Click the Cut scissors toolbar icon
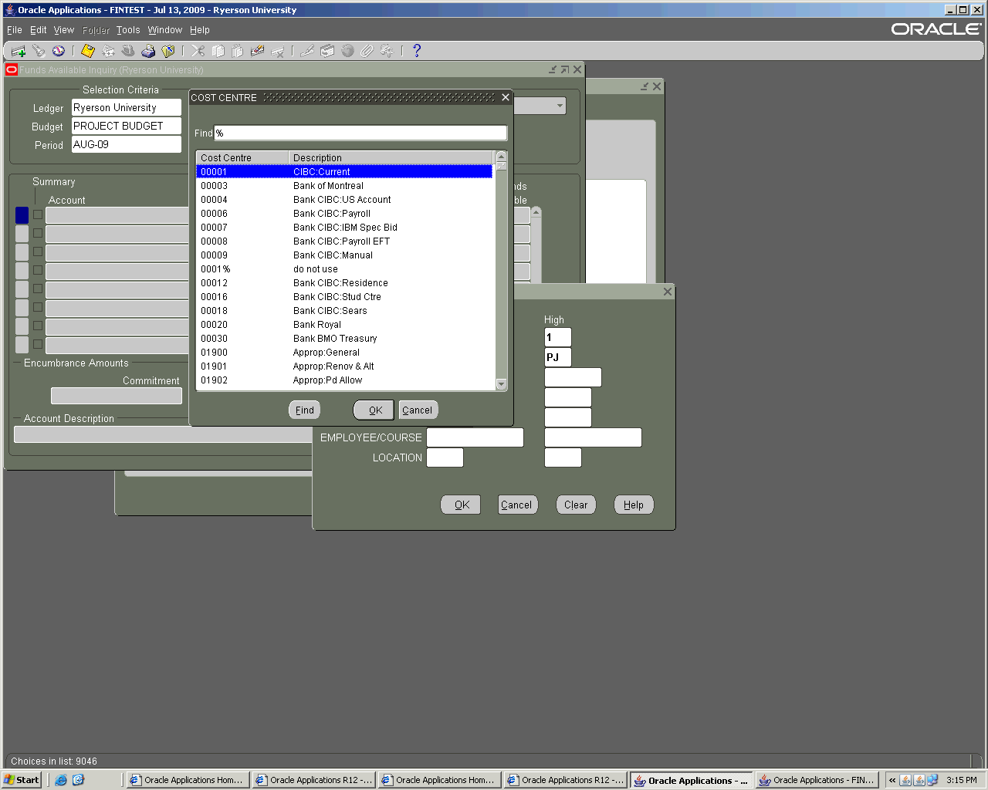The height and width of the screenshot is (790, 988). tap(198, 51)
